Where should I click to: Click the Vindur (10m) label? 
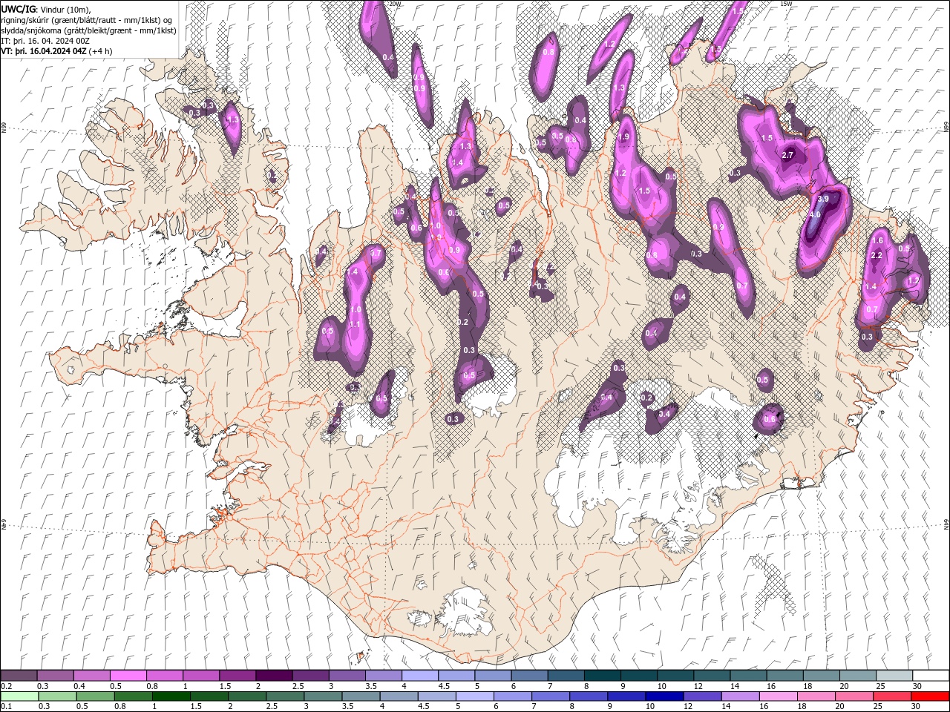tap(65, 9)
